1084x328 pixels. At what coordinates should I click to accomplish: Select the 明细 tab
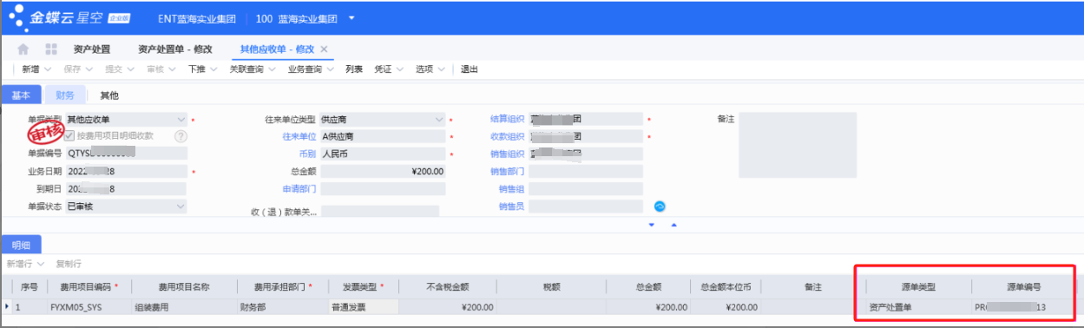[21, 246]
